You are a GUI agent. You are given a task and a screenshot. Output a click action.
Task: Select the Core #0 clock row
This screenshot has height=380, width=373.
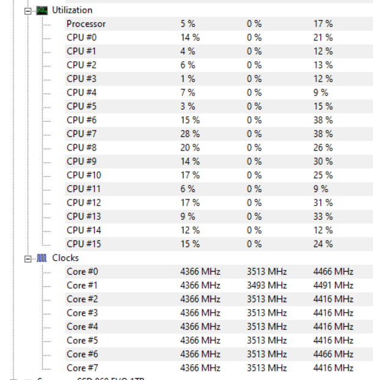pos(219,272)
